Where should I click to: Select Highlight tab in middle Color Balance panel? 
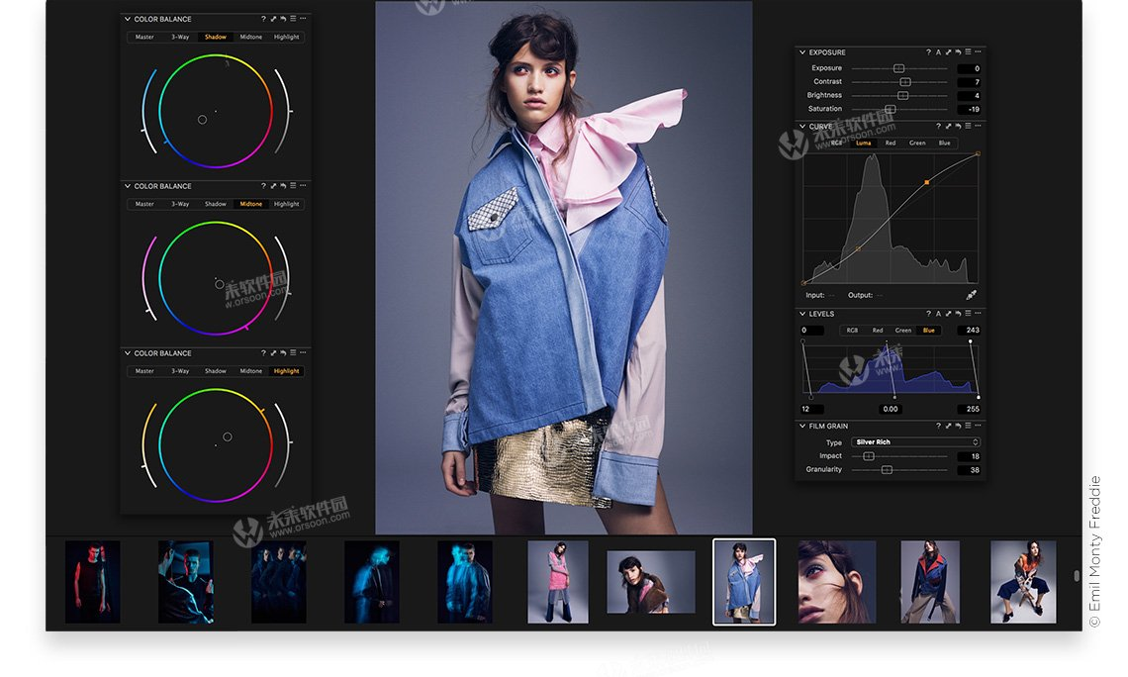click(x=286, y=204)
